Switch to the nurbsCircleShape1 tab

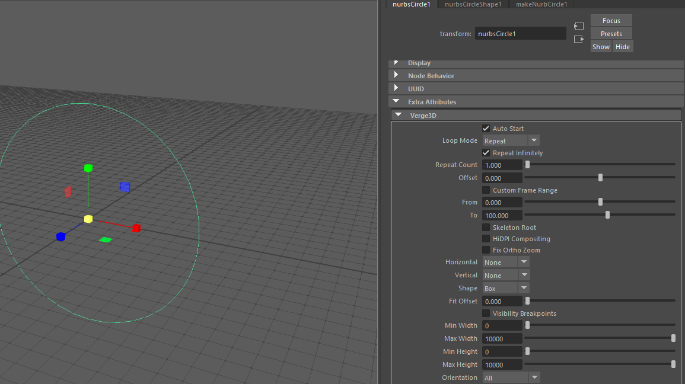coord(473,4)
